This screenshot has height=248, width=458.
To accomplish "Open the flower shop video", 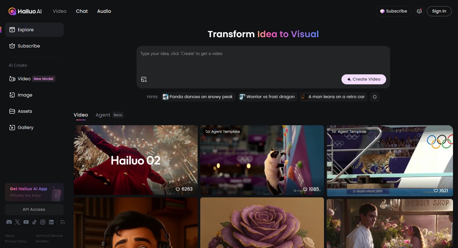I will (x=390, y=223).
